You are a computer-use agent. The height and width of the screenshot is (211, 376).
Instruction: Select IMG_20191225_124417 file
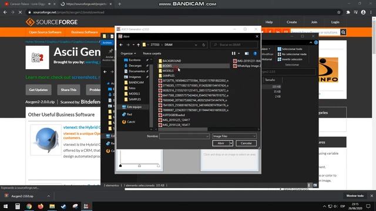point(176,120)
